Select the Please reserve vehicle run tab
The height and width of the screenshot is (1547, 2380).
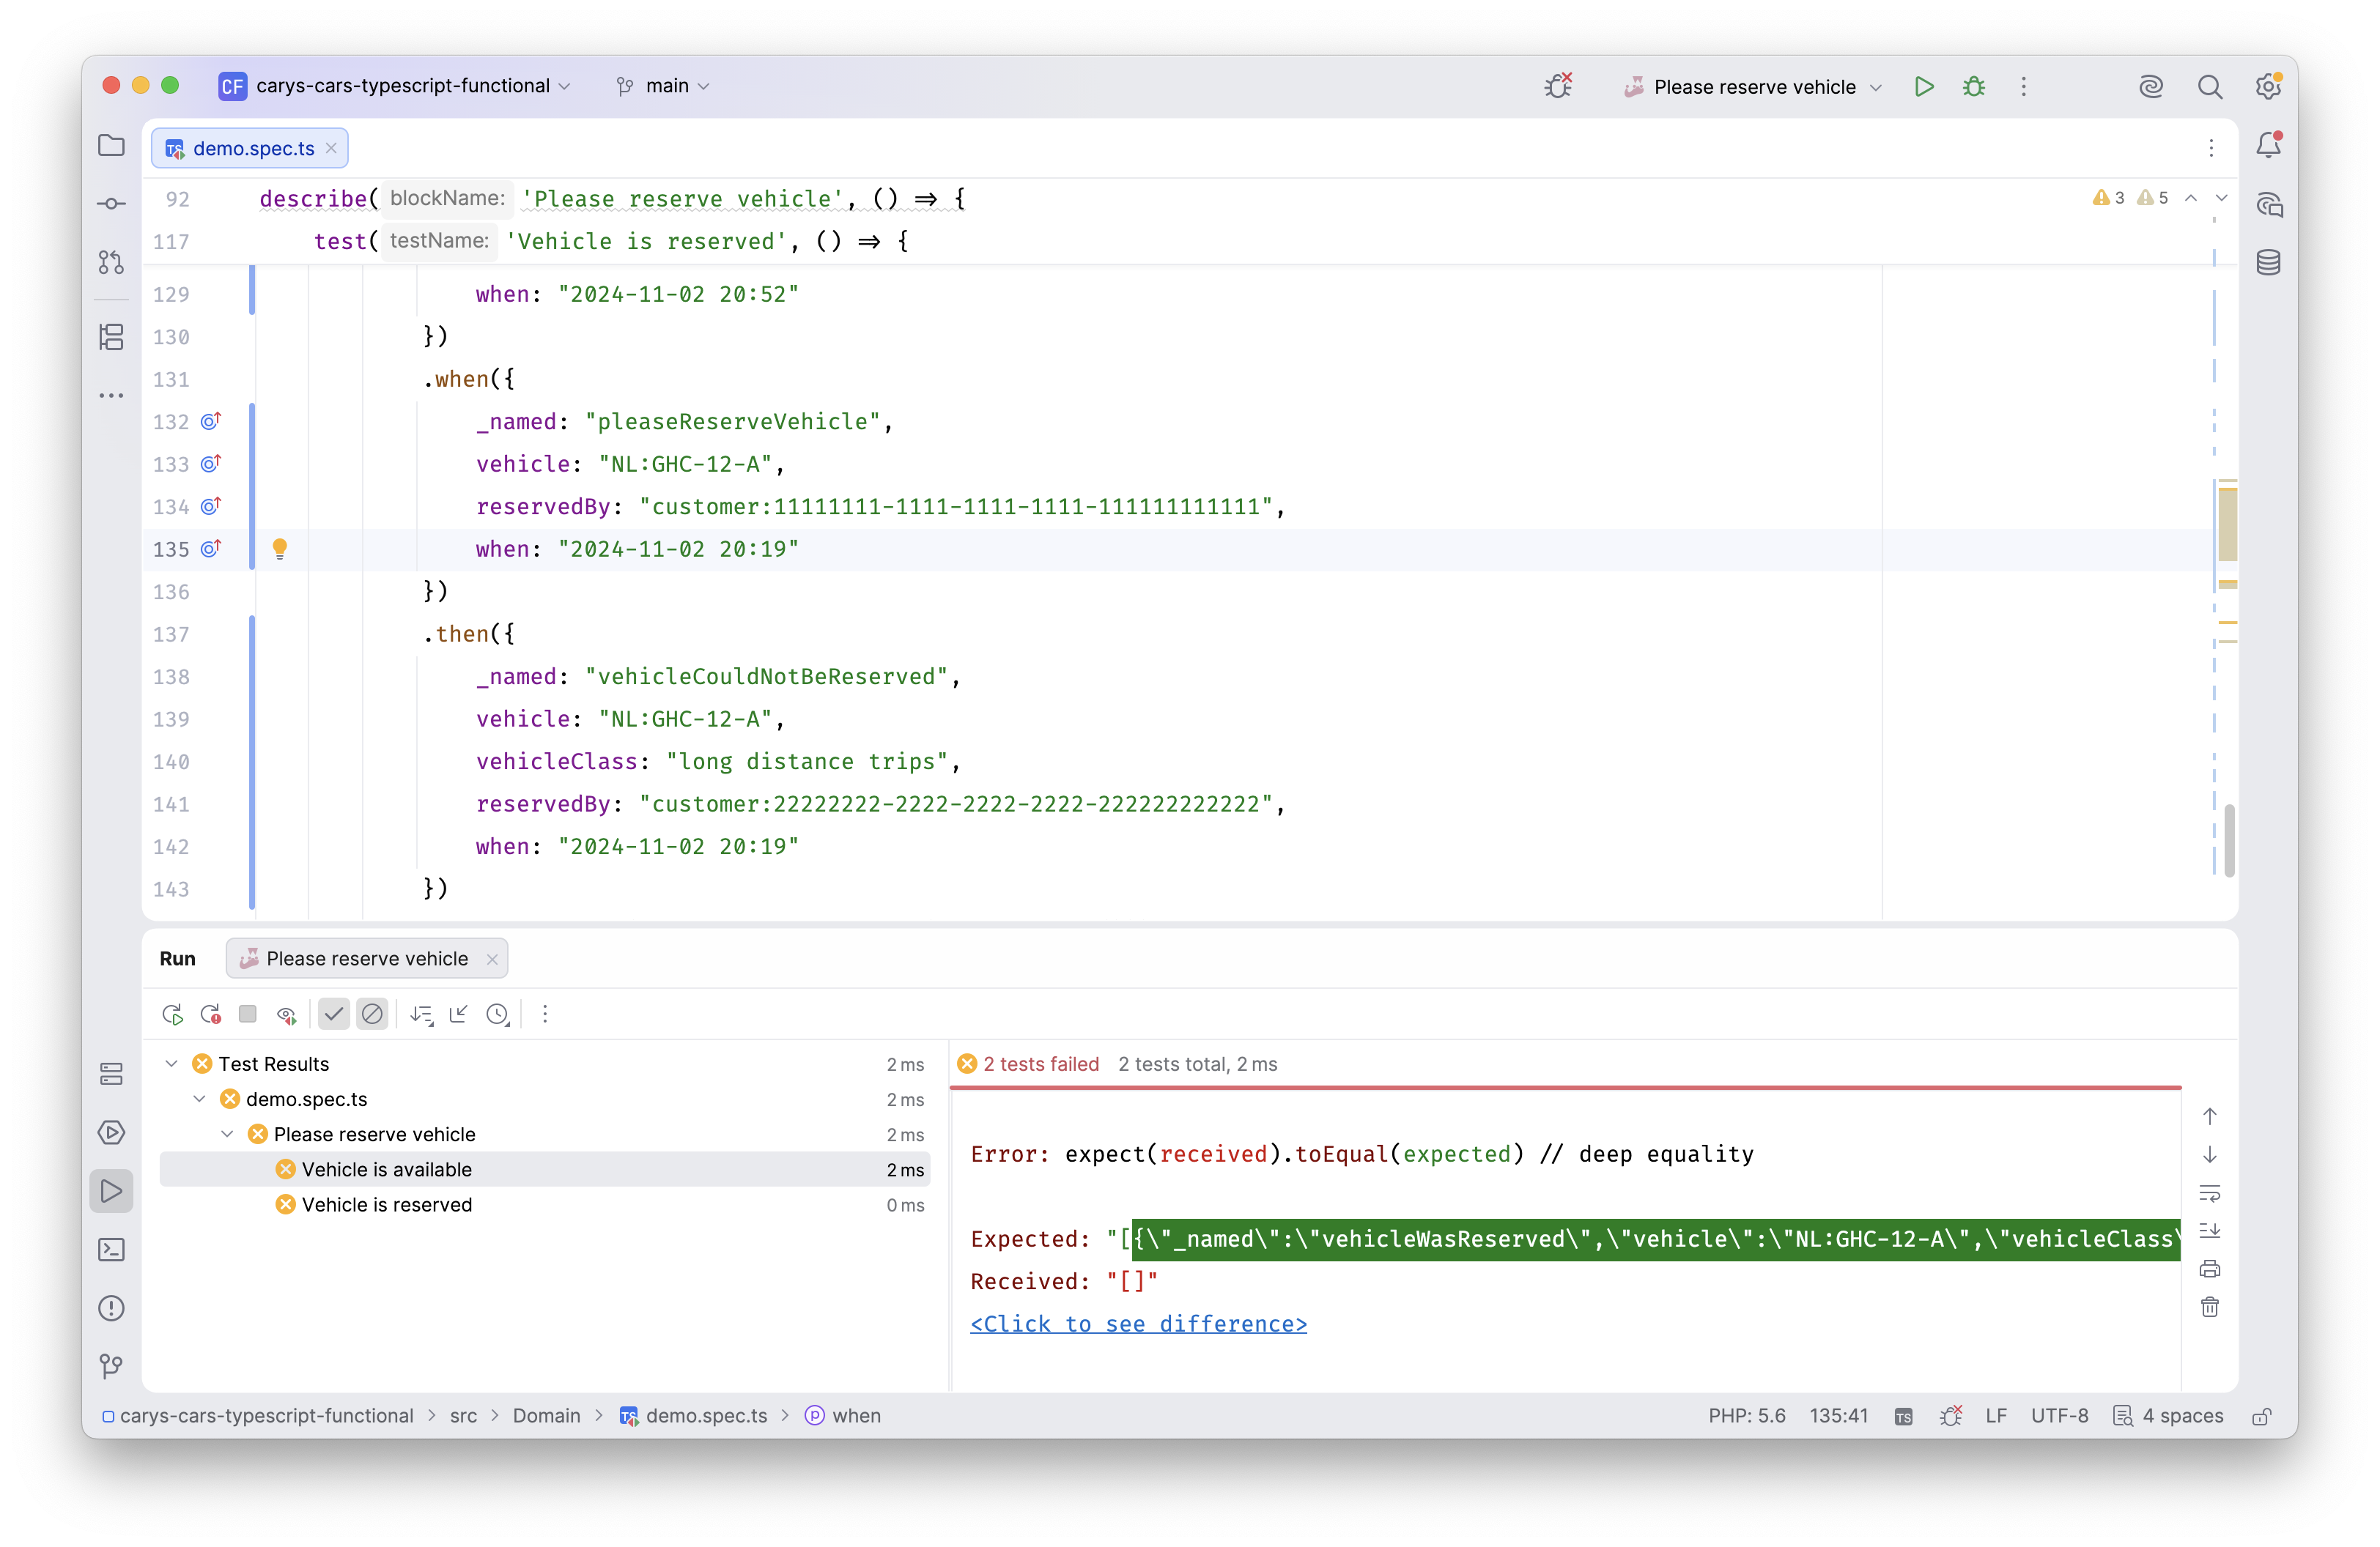367,958
